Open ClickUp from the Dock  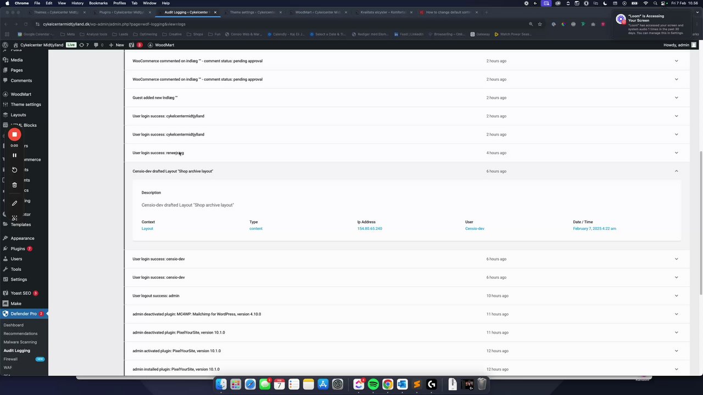click(x=359, y=385)
